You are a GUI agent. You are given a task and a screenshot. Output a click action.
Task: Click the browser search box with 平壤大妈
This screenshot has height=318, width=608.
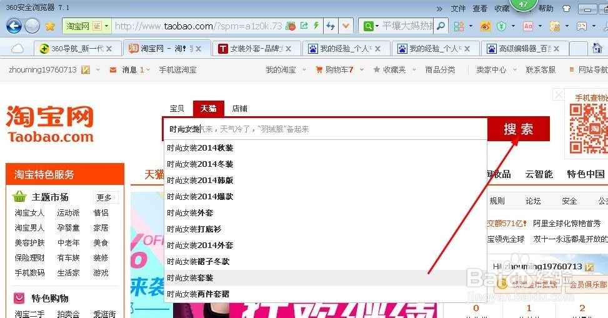click(407, 26)
